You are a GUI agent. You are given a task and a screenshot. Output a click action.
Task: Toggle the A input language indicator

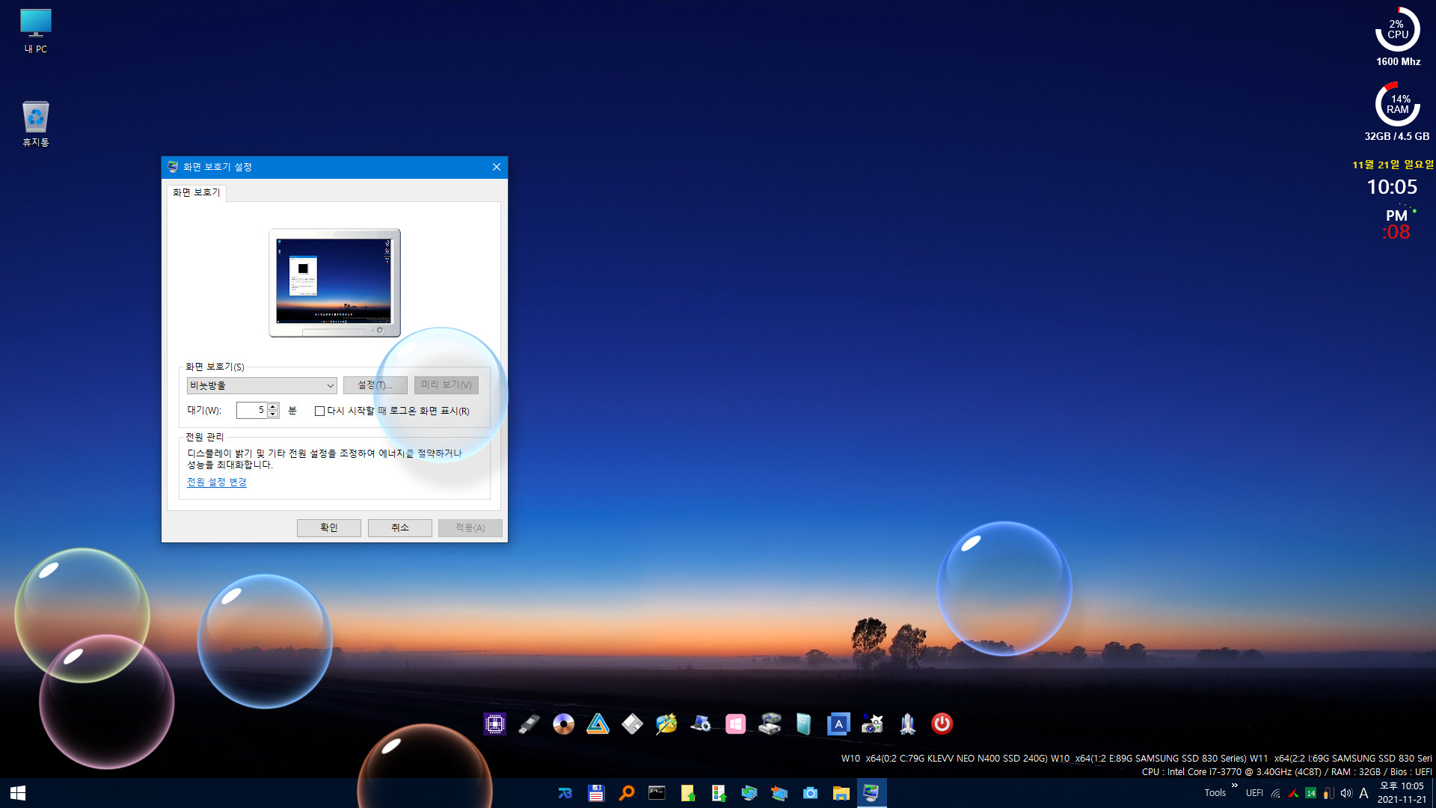[1363, 793]
